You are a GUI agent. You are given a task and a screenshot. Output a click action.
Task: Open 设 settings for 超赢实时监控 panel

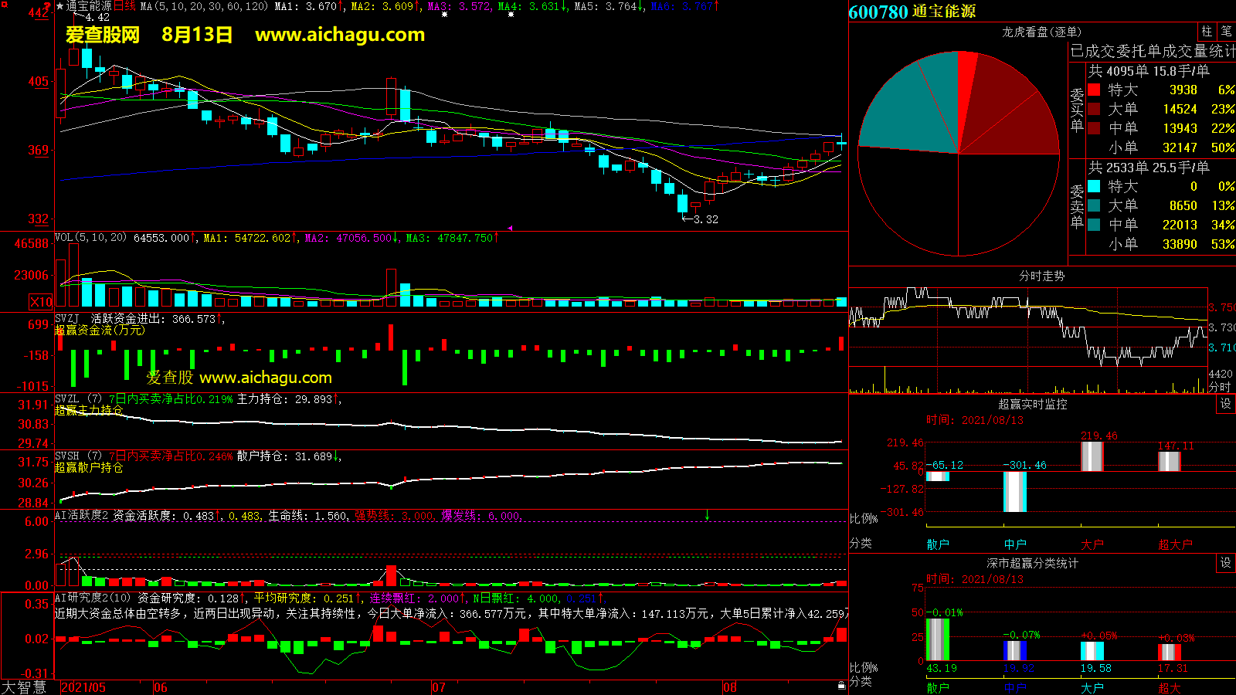coord(1225,404)
